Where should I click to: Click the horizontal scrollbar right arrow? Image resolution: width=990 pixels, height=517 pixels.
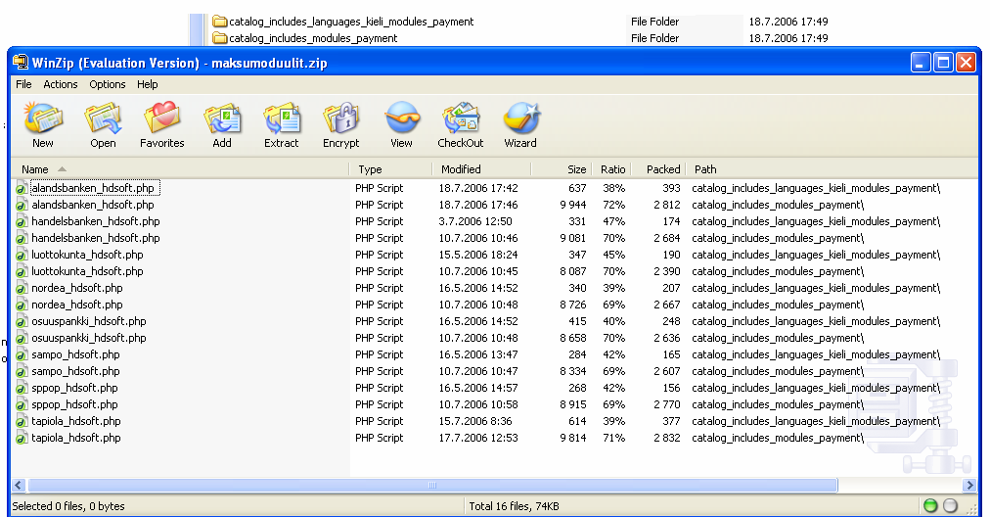coord(970,486)
